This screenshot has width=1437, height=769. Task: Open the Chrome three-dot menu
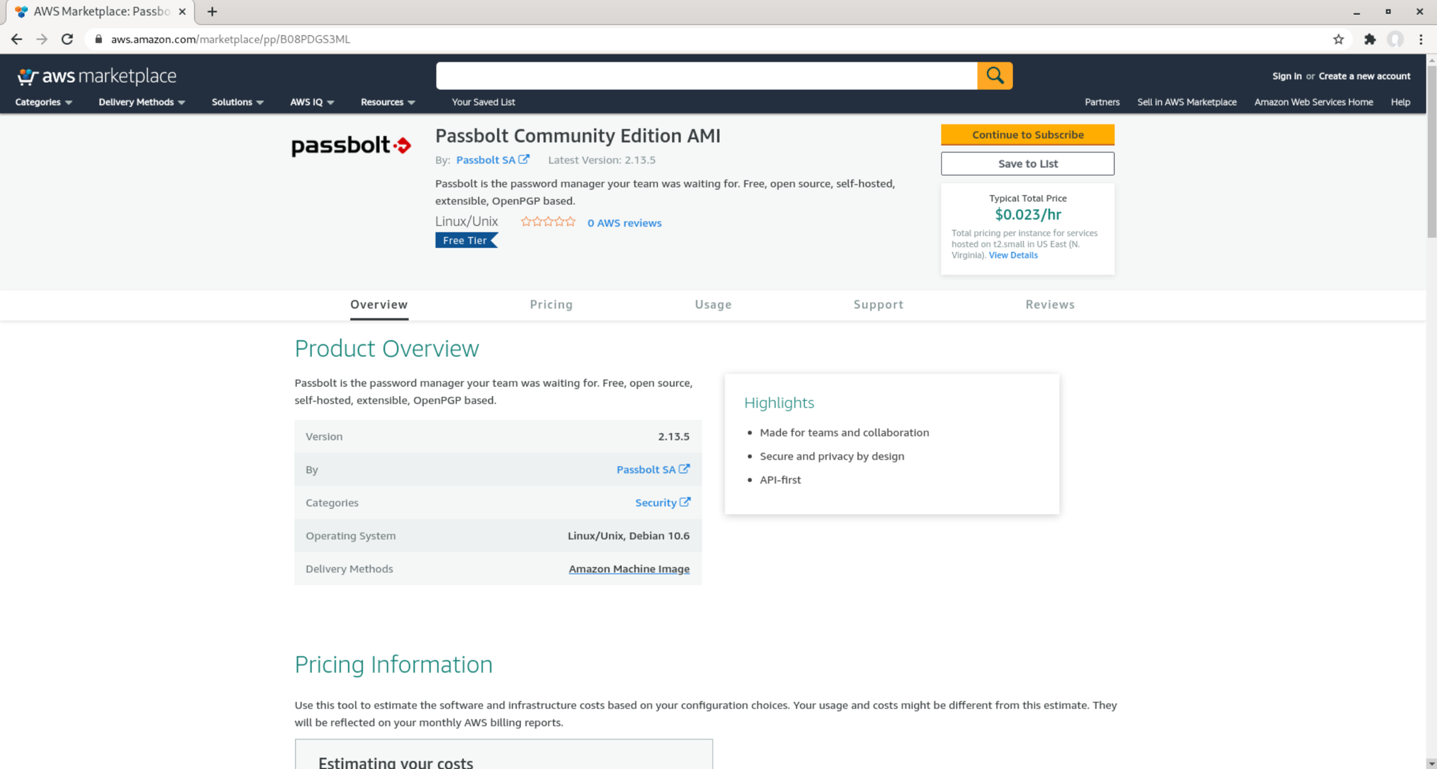click(x=1421, y=39)
